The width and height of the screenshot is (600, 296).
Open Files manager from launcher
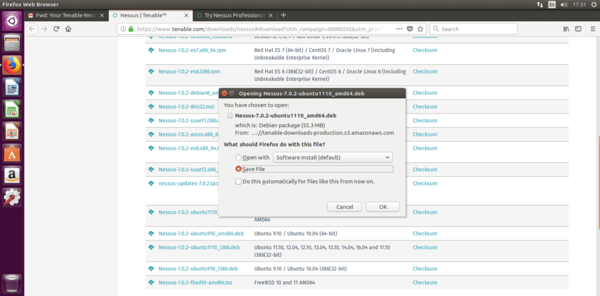tap(12, 43)
